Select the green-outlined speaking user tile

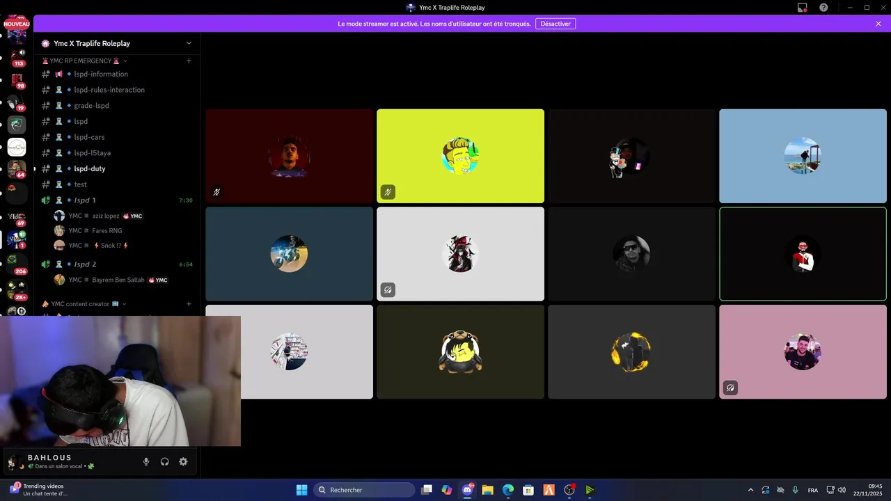click(803, 254)
